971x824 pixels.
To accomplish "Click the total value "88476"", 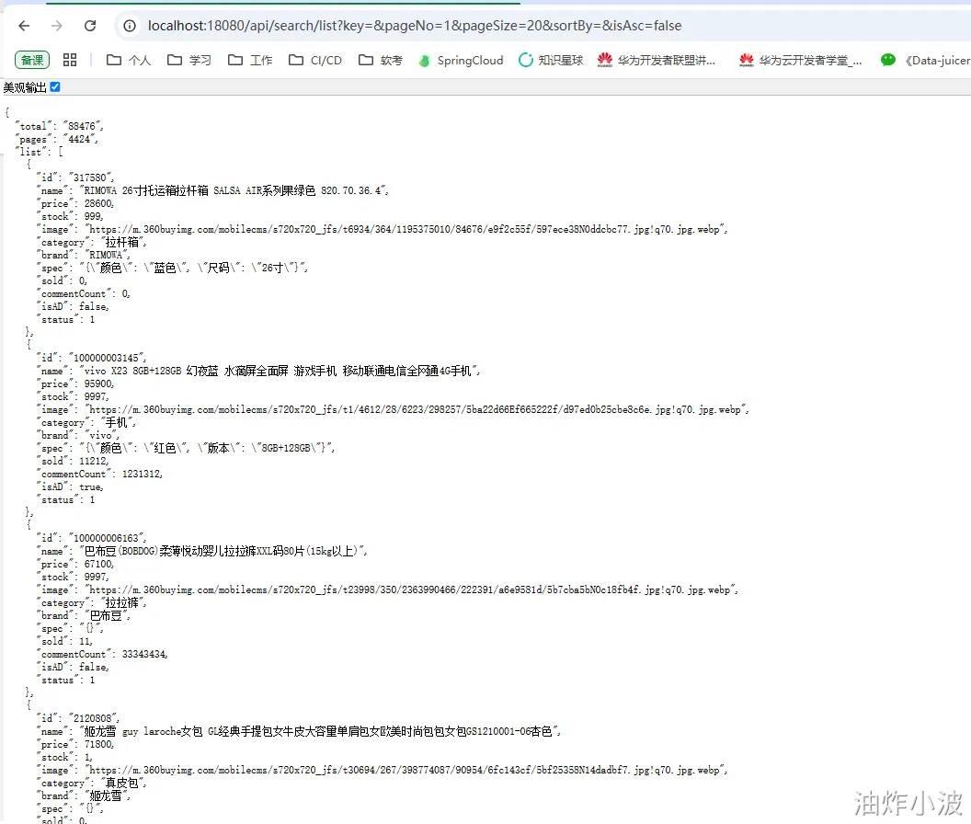I will 83,126.
